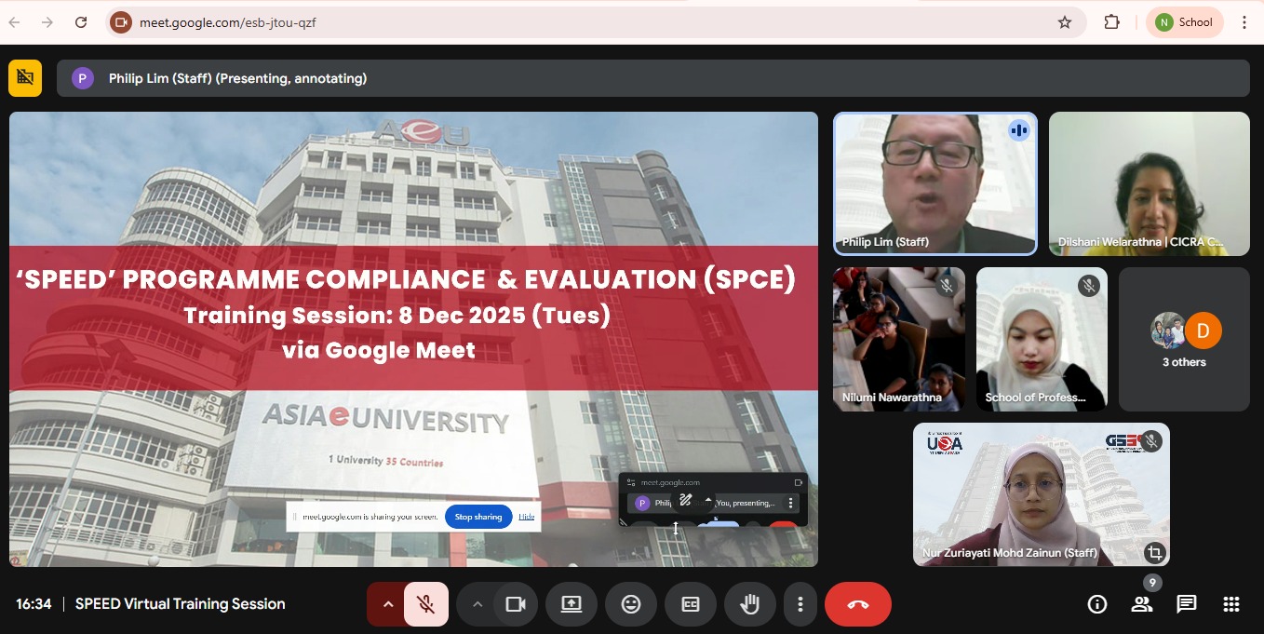Open the emoji reactions button
The image size is (1264, 634).
click(x=631, y=604)
